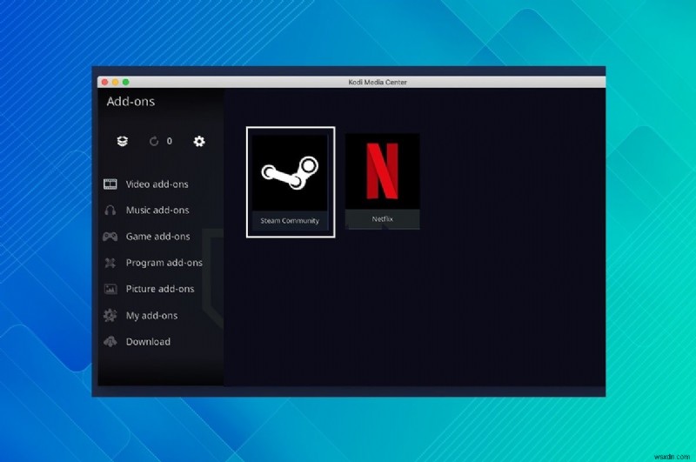Select Video add-ons menu entry
The image size is (696, 462).
pos(157,184)
